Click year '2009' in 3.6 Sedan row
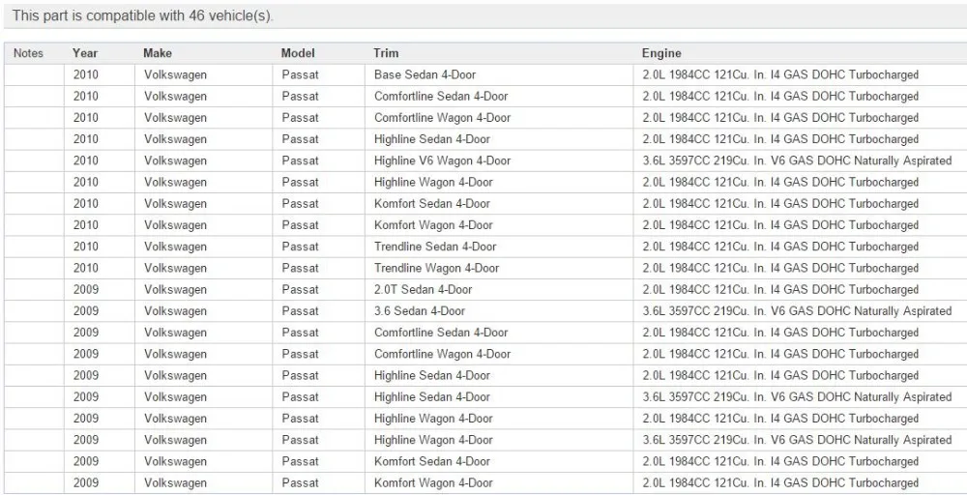The image size is (967, 495). click(x=86, y=311)
